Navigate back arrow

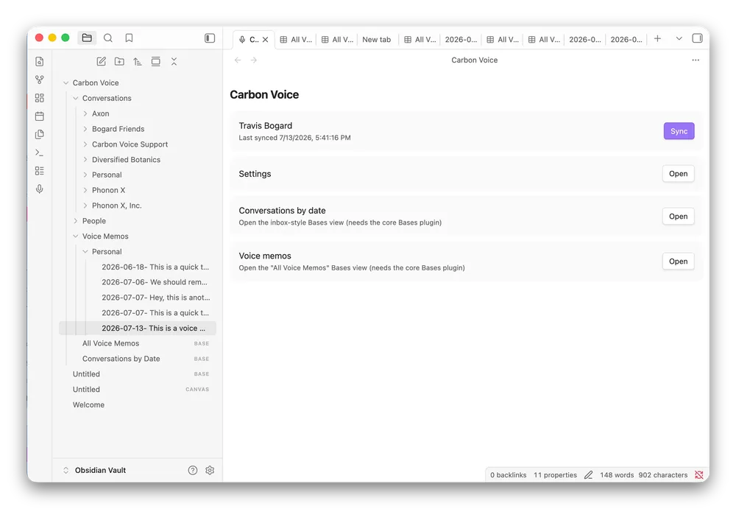tap(238, 60)
